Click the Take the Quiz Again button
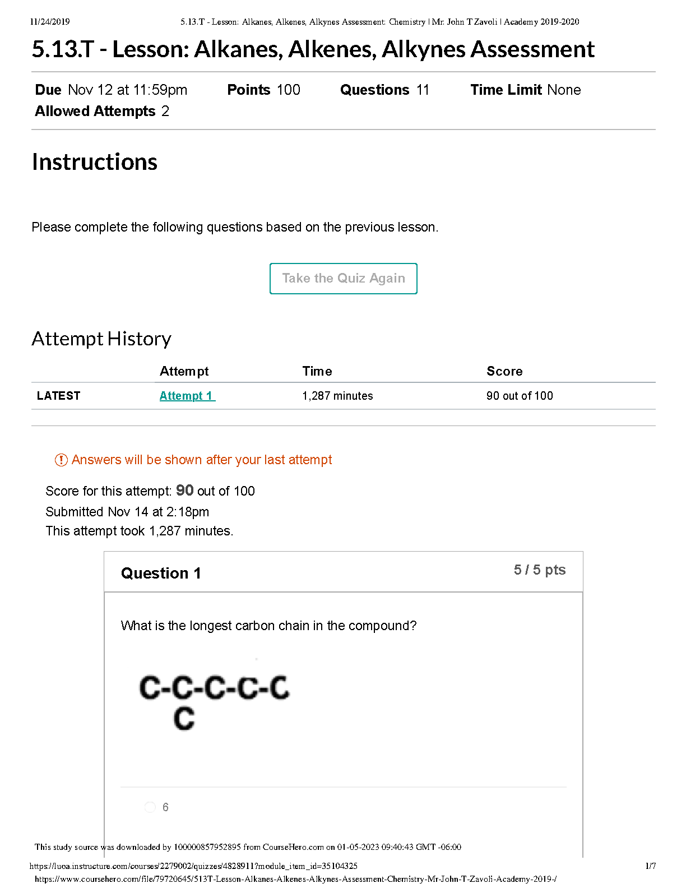This screenshot has height=888, width=686. [x=343, y=278]
